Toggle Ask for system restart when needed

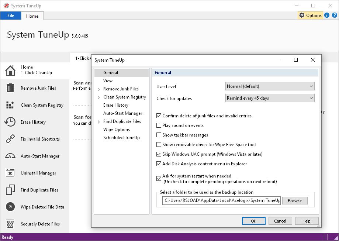coord(159,179)
